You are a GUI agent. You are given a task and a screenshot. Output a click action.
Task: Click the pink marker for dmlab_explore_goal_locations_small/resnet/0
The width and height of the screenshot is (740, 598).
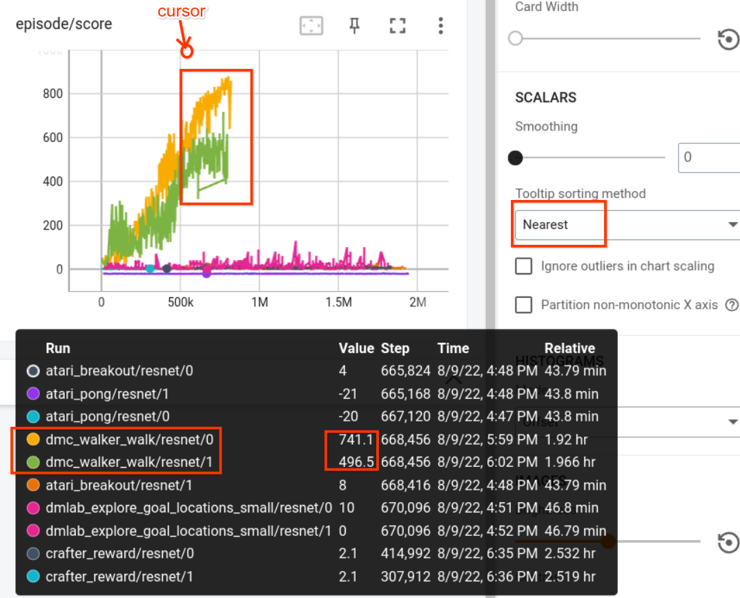pyautogui.click(x=32, y=508)
